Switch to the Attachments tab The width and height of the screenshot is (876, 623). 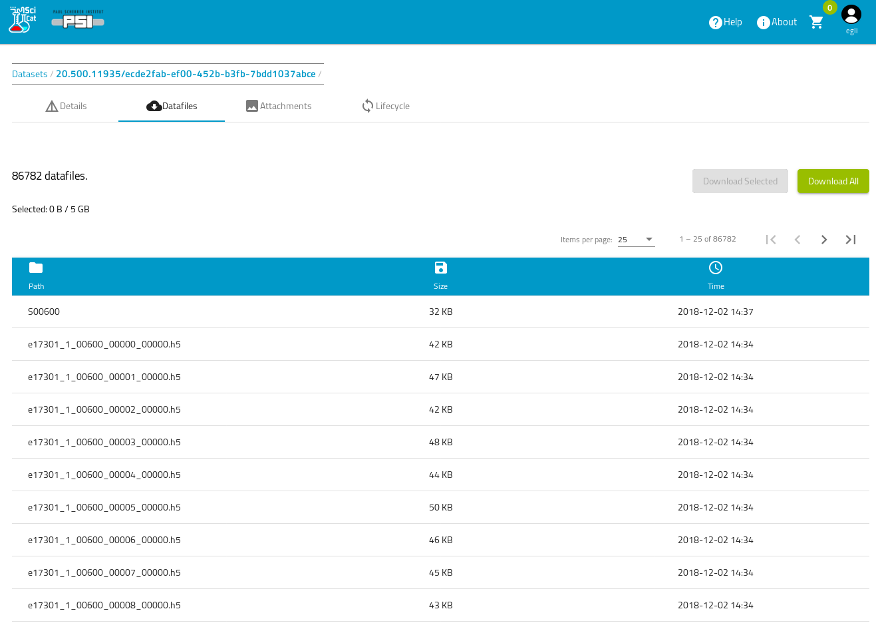click(x=279, y=106)
